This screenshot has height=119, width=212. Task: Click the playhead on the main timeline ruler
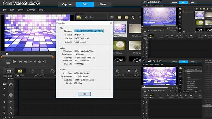[18, 76]
